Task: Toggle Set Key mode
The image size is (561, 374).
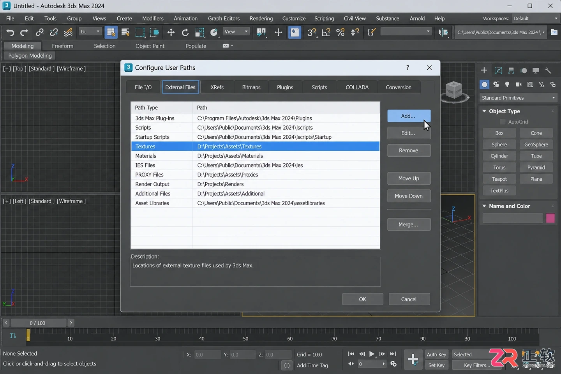Action: pos(436,365)
